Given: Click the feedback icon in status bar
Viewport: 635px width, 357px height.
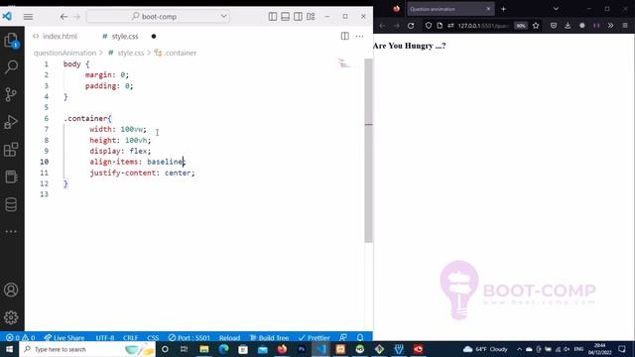Looking at the screenshot, I should 343,337.
